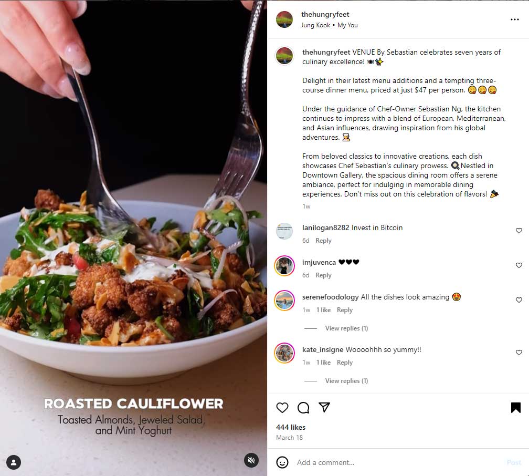The width and height of the screenshot is (529, 476).
Task: Toggle the saved bookmark for this post
Action: (x=515, y=408)
